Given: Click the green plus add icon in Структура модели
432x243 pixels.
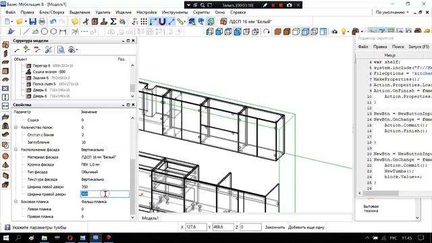Looking at the screenshot, I should click(x=26, y=49).
